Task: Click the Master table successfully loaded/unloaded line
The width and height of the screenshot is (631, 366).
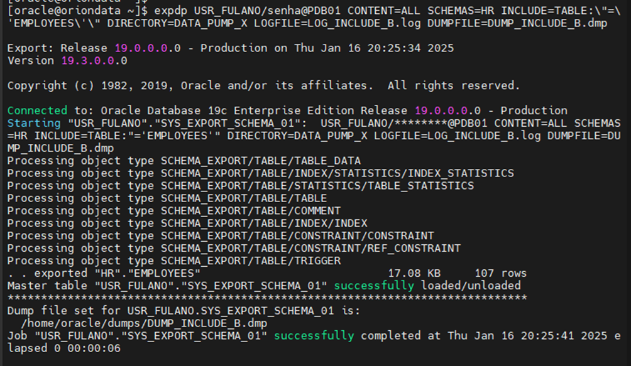Action: pos(263,286)
